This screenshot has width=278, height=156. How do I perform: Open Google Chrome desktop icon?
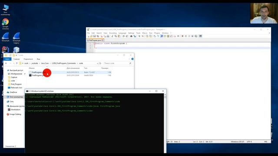coord(6,24)
